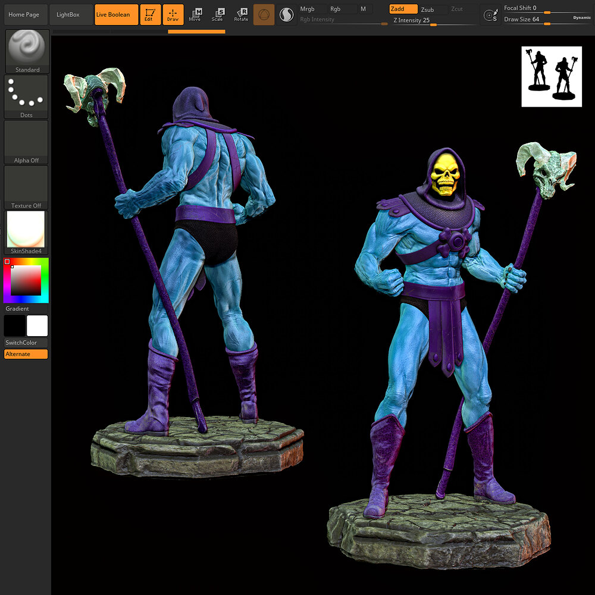Adjust the Rgb Intensity slider
Viewport: 595px width, 595px height.
pos(343,20)
